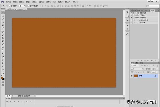Toggle checkmark for 木纹效果 action
Image resolution: width=160 pixels, height=107 pixels.
tap(131, 22)
